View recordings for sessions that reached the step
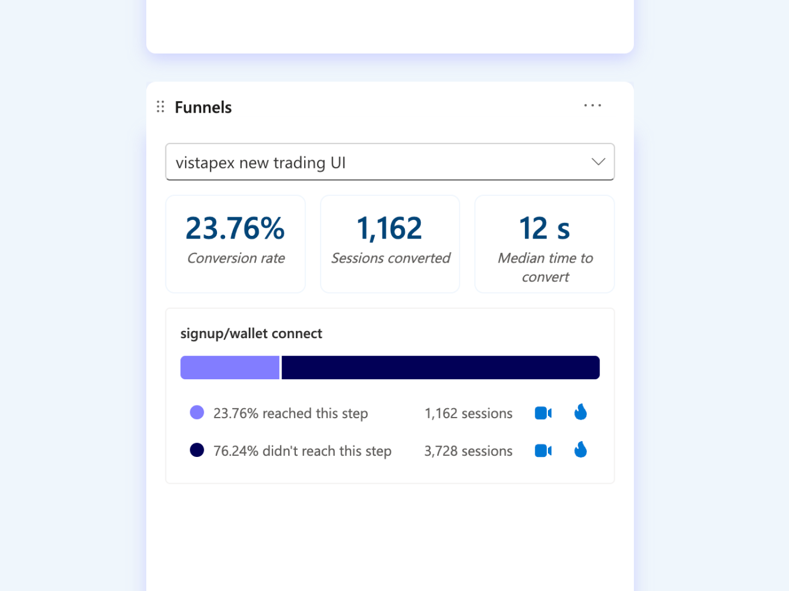Screen dimensions: 789x591 [x=543, y=413]
